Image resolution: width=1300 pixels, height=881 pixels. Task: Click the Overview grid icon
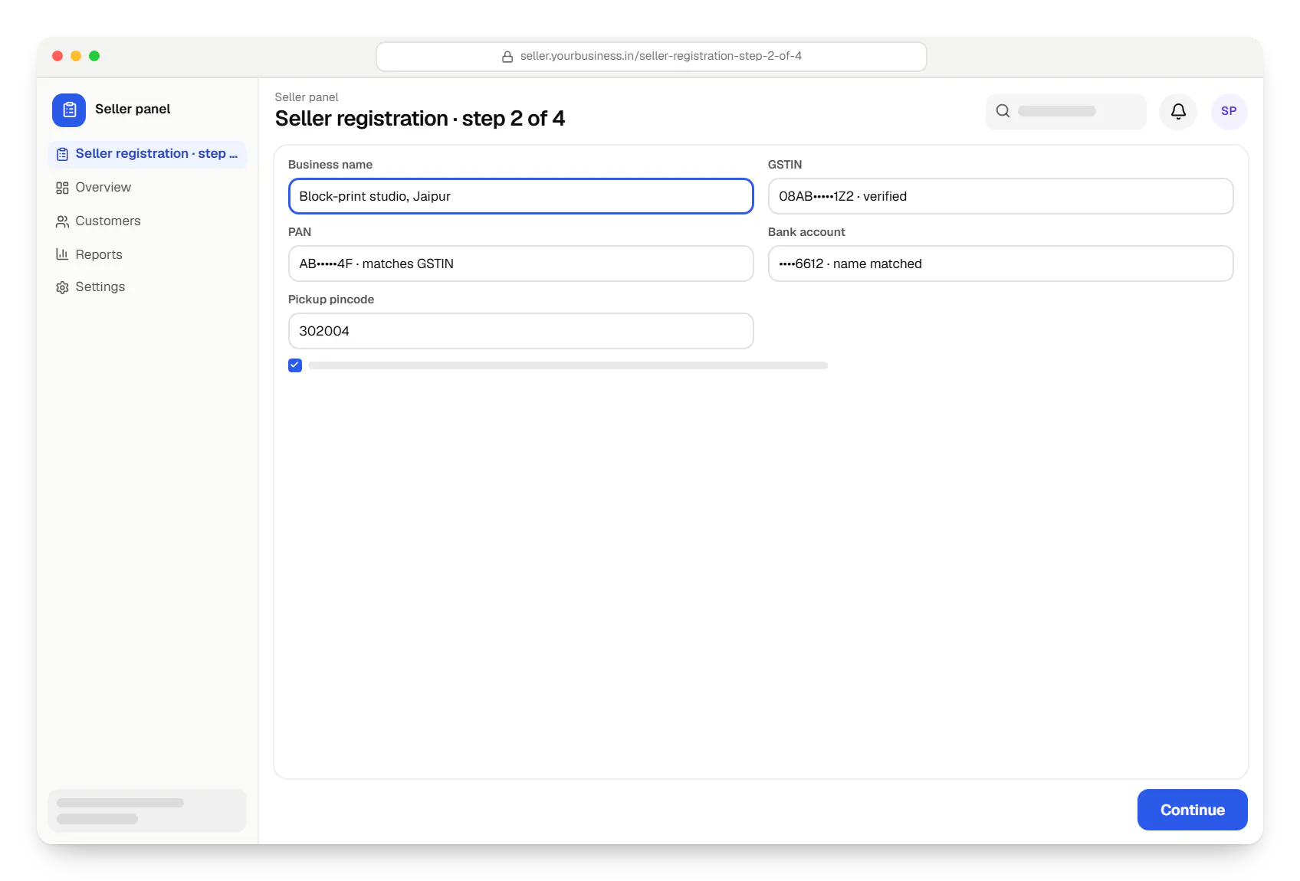pos(62,188)
